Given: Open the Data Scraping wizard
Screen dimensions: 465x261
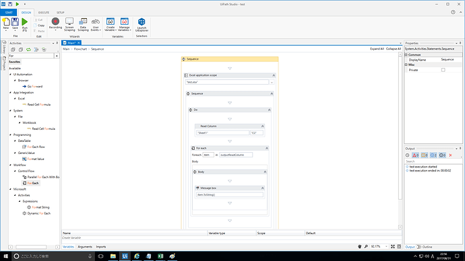Looking at the screenshot, I should [83, 24].
